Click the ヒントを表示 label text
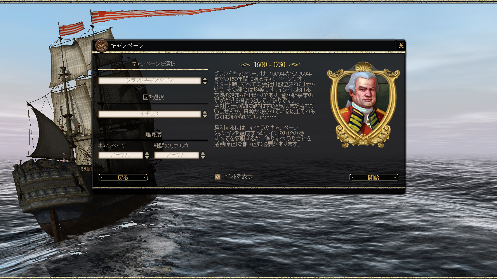The width and height of the screenshot is (497, 279). tap(238, 176)
